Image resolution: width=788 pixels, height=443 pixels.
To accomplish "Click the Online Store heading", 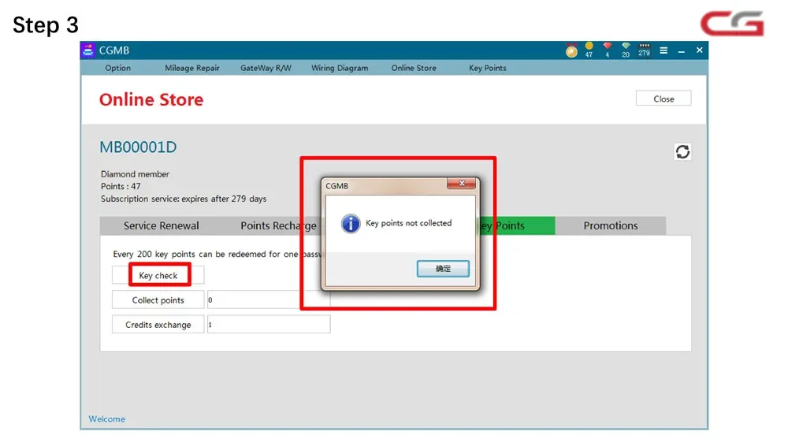I will coord(151,99).
